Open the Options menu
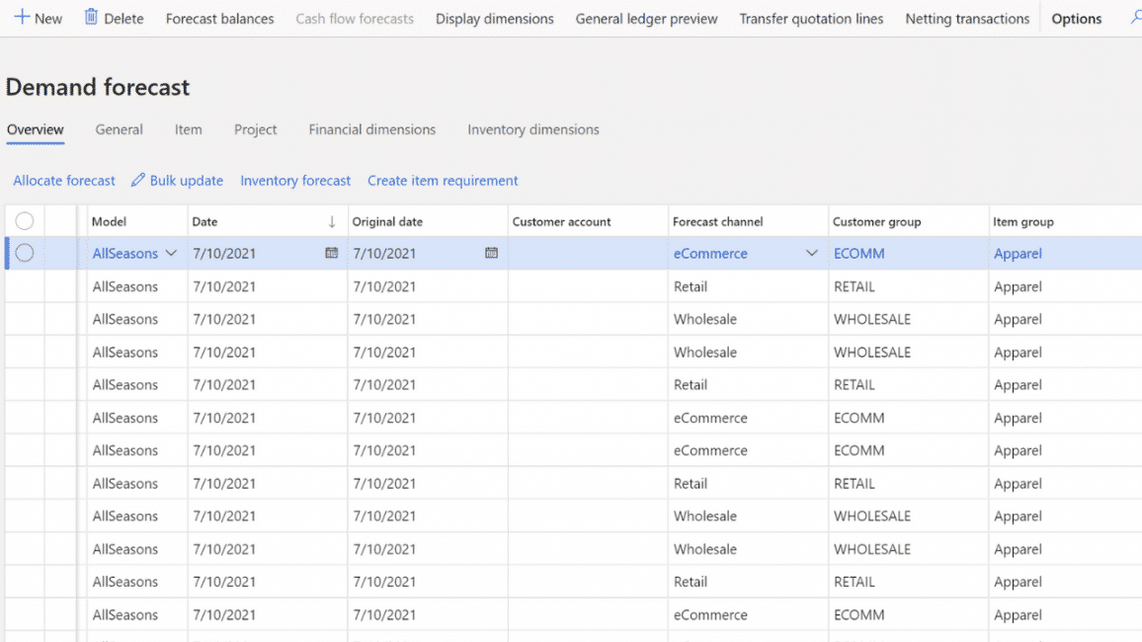 pos(1077,19)
